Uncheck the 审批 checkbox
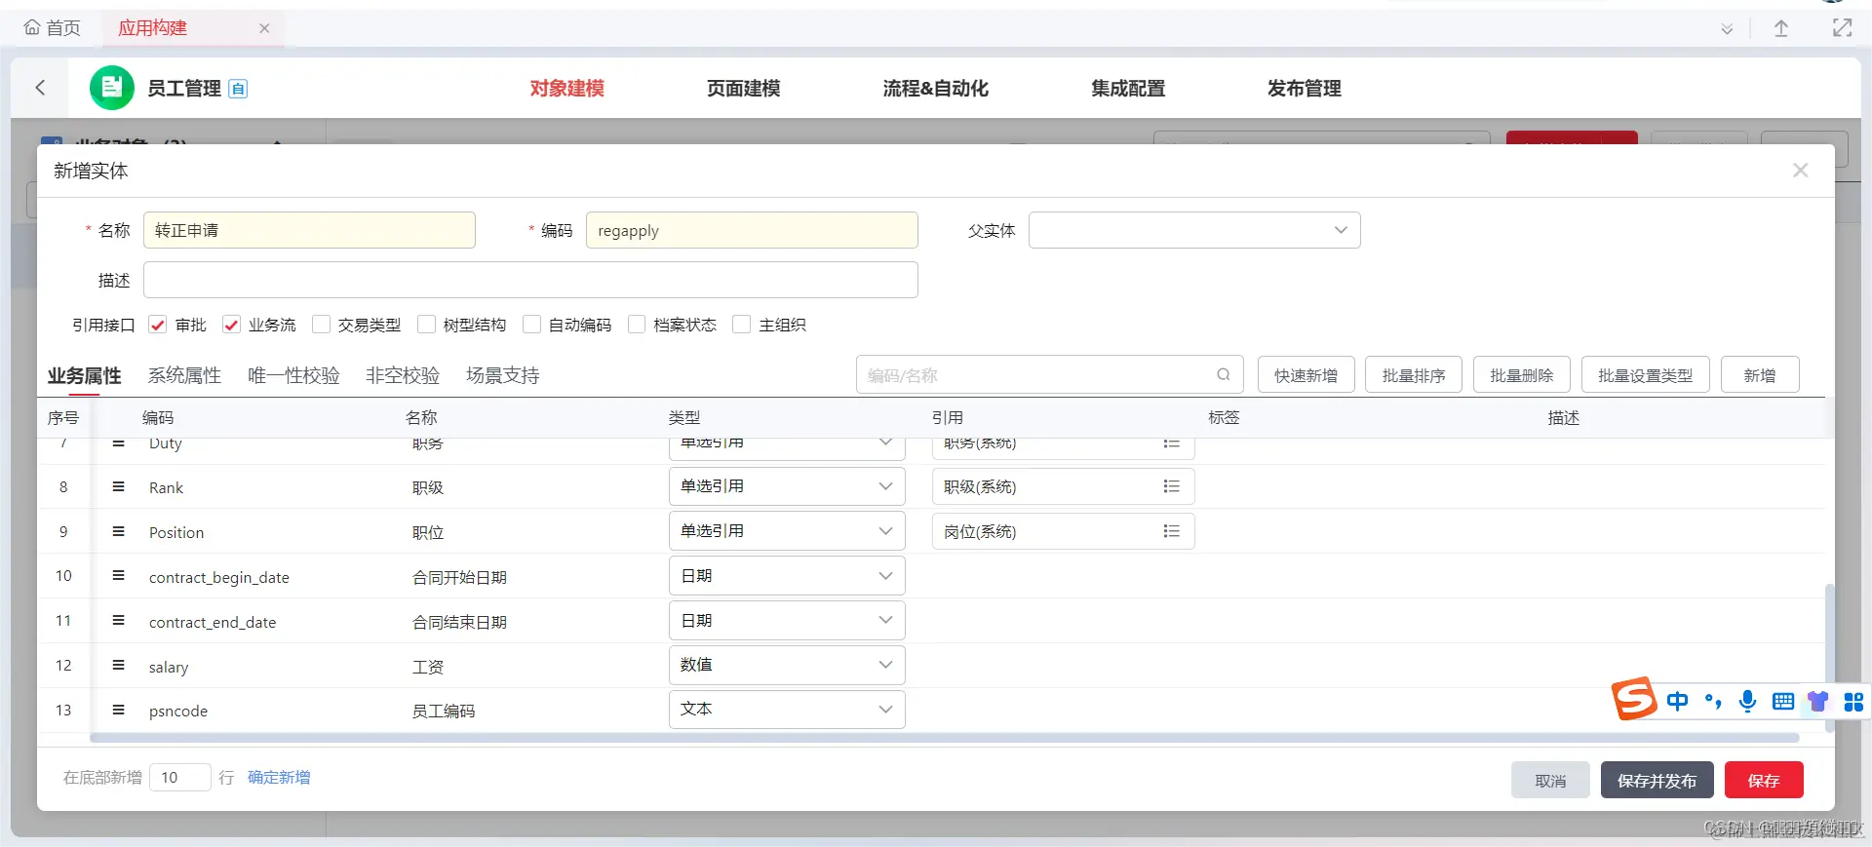Screen dimensions: 1872x847 click(x=157, y=325)
